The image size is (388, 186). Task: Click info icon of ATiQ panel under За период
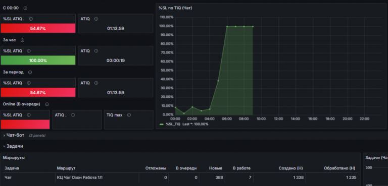click(96, 83)
